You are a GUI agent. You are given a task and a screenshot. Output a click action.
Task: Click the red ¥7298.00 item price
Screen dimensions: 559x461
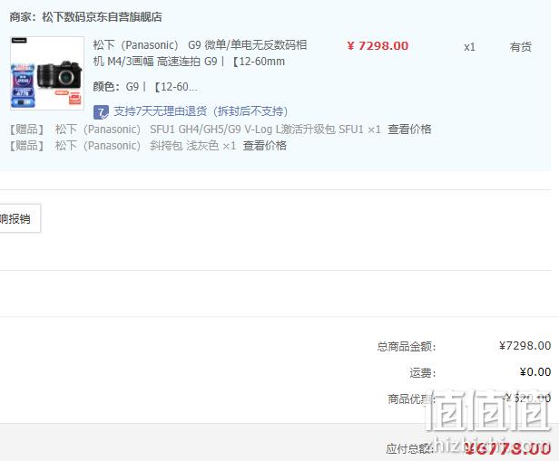[378, 46]
